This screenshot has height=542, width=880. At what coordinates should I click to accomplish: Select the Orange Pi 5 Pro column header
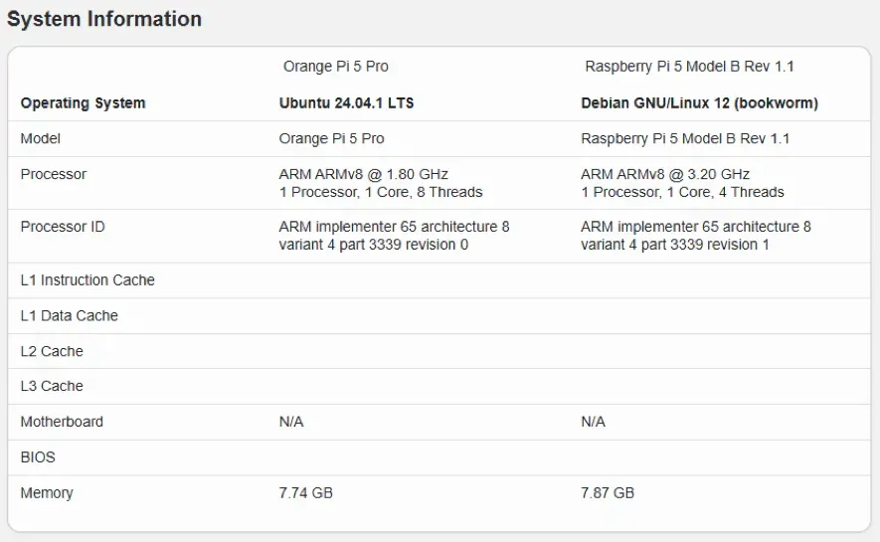coord(336,67)
